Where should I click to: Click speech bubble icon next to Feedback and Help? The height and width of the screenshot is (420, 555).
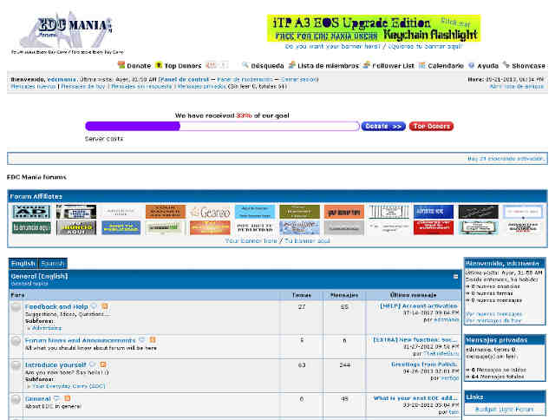click(x=94, y=306)
